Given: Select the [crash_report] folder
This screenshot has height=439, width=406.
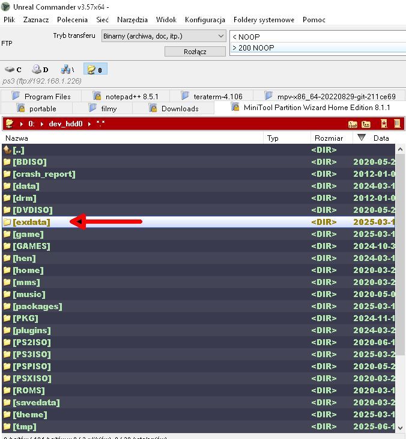Looking at the screenshot, I should click(199, 174).
